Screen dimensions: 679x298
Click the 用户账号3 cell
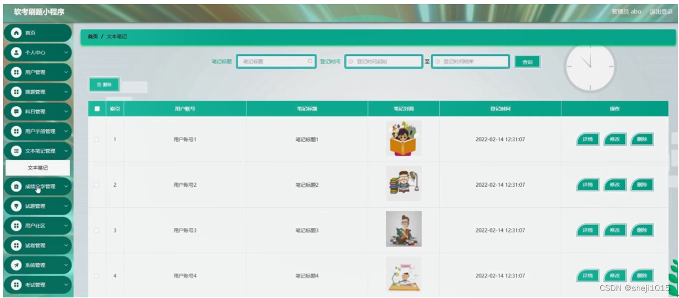[x=185, y=230]
